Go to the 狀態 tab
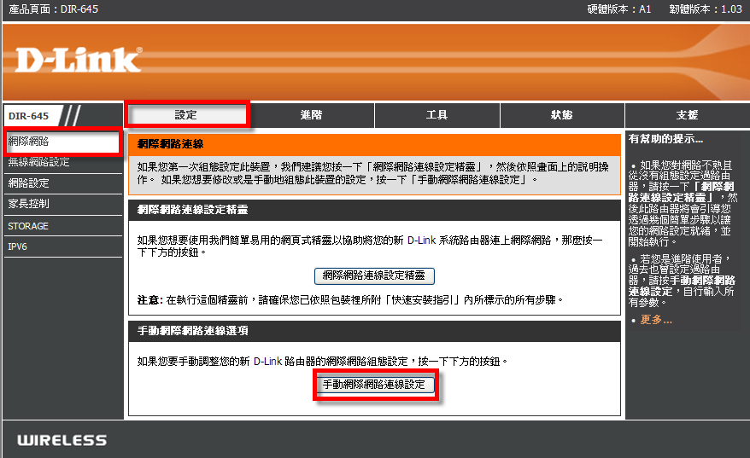750x458 pixels. [562, 114]
